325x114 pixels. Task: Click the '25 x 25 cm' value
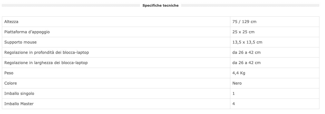[243, 32]
